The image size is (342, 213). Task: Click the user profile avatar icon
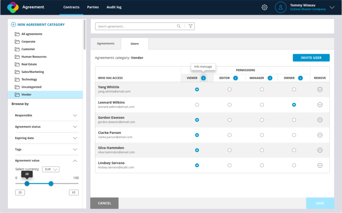[x=281, y=7]
